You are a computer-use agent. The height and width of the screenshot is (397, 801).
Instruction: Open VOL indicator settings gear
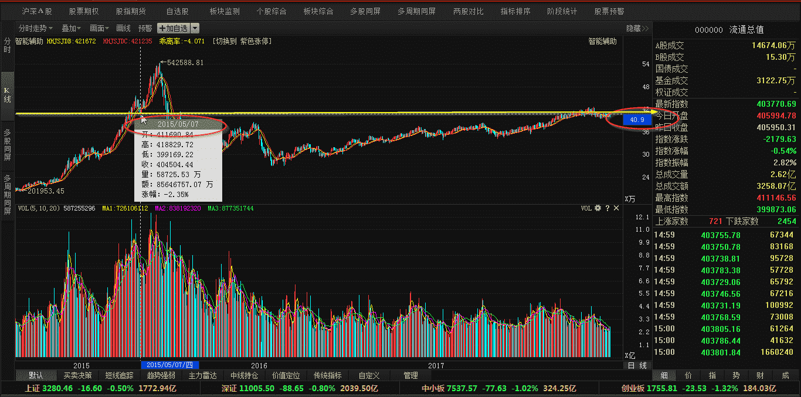[x=598, y=208]
